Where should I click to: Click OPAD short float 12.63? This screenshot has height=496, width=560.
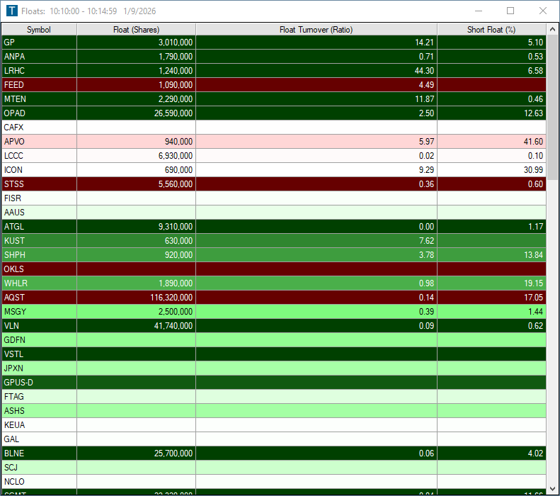coord(533,113)
